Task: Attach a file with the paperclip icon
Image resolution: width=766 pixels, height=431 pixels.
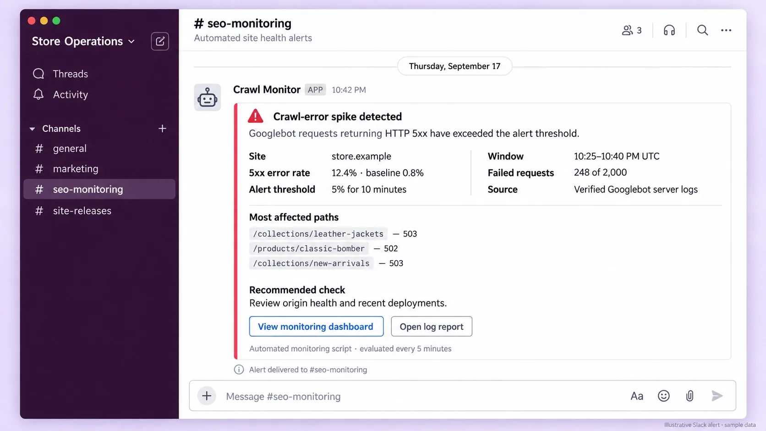Action: pos(689,396)
